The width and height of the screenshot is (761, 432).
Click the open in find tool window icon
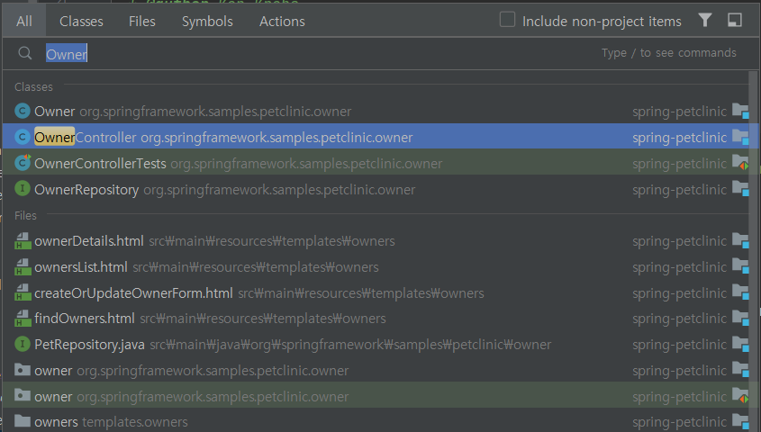(735, 20)
